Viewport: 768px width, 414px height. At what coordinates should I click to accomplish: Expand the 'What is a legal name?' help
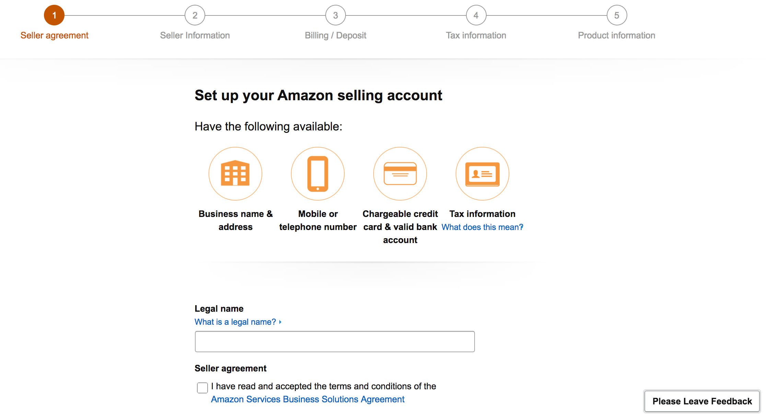click(238, 322)
